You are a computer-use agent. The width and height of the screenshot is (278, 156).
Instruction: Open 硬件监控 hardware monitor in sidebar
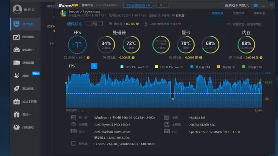[26, 24]
